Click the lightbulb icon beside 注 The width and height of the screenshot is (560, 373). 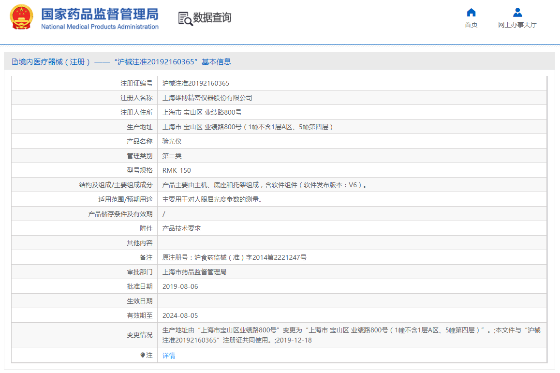[x=143, y=355]
